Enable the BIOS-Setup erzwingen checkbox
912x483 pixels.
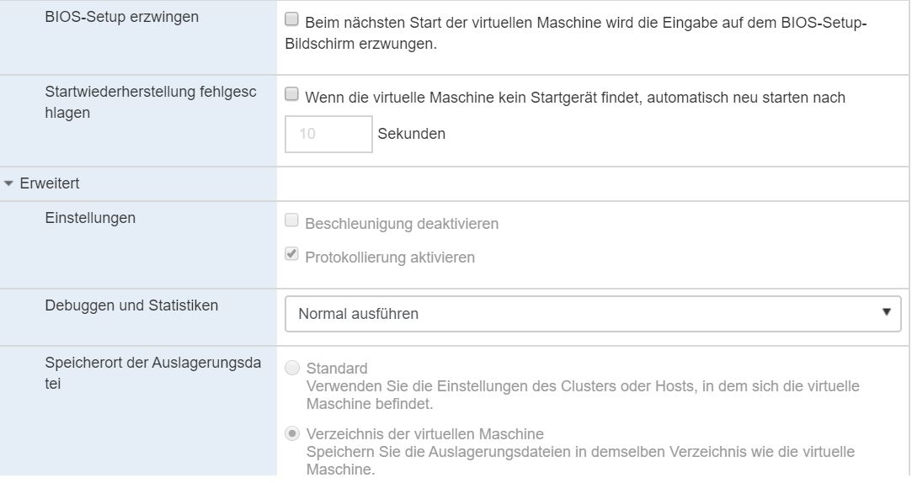coord(291,19)
